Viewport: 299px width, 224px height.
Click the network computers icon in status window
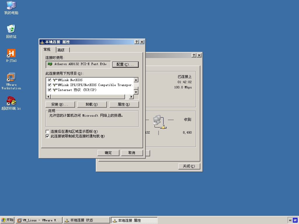coord(160,122)
